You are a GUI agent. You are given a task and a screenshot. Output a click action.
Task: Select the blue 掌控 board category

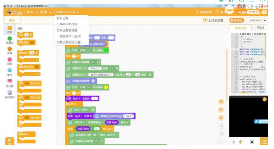pos(10,72)
